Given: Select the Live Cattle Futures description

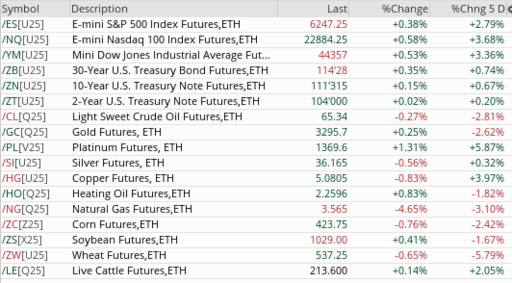Looking at the screenshot, I should [129, 270].
